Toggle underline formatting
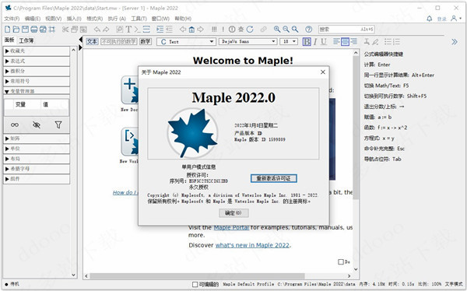 point(324,42)
